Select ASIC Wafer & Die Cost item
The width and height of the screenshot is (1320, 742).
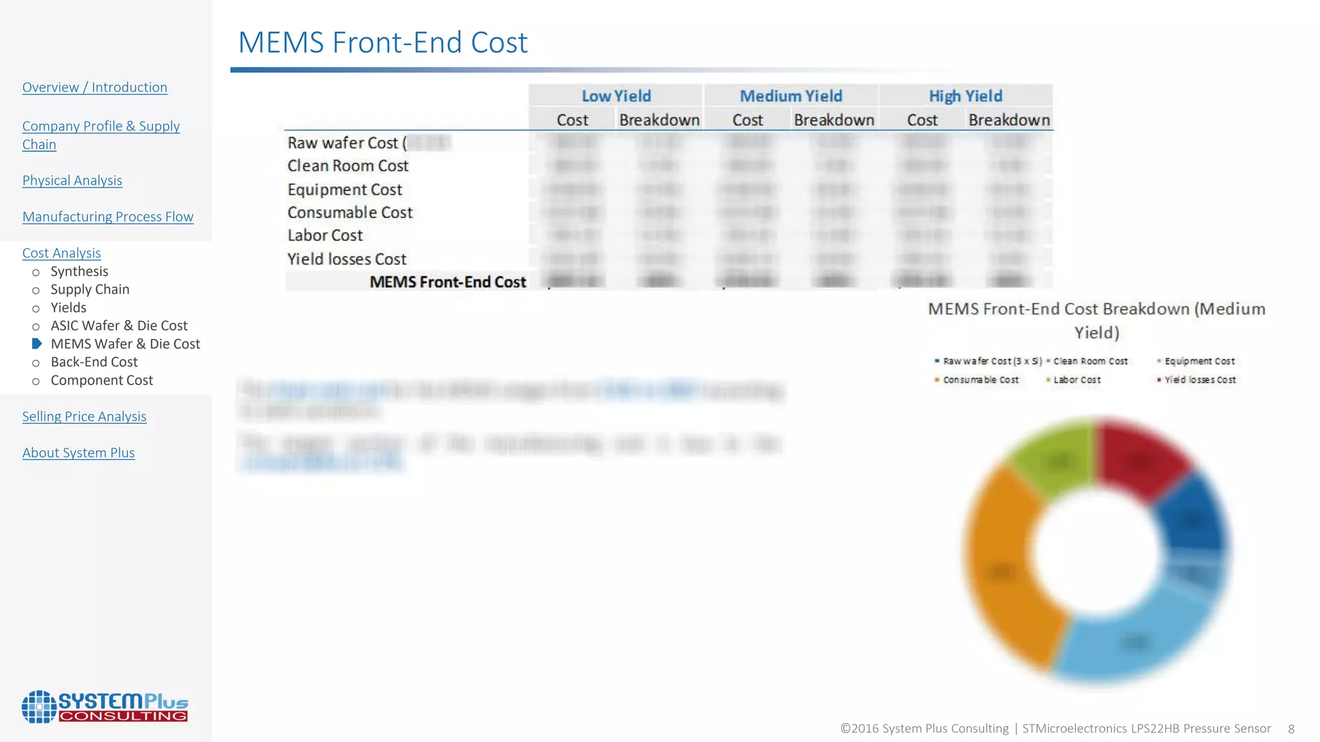[x=119, y=326]
